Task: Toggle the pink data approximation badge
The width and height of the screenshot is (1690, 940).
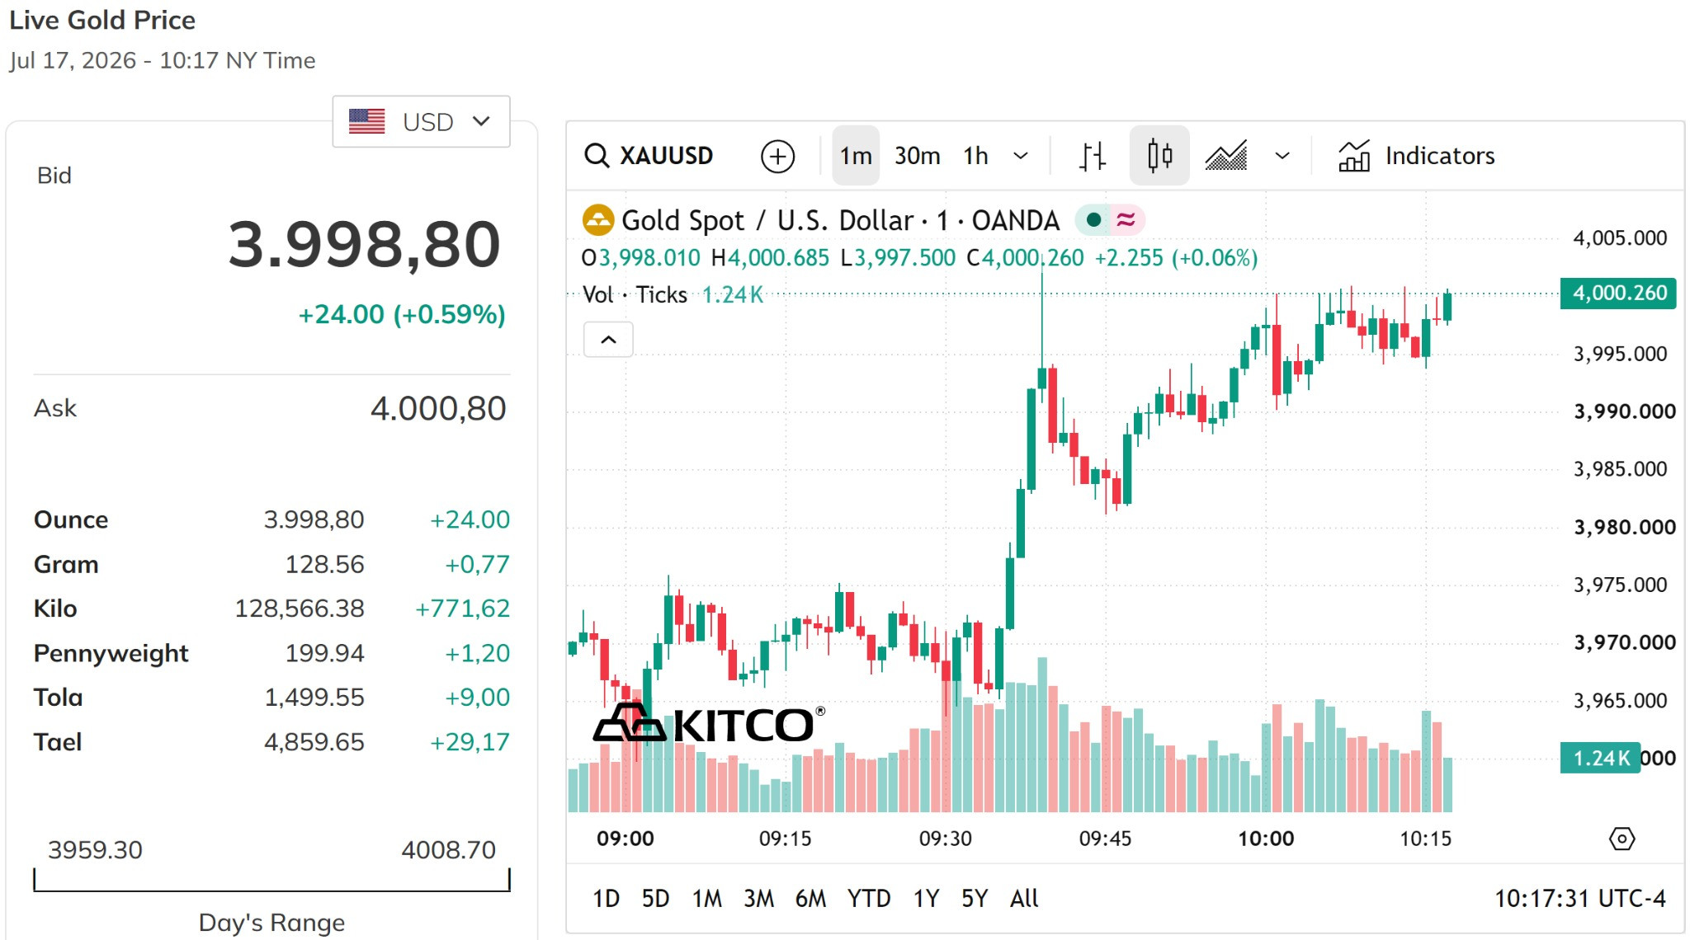Action: (1126, 220)
